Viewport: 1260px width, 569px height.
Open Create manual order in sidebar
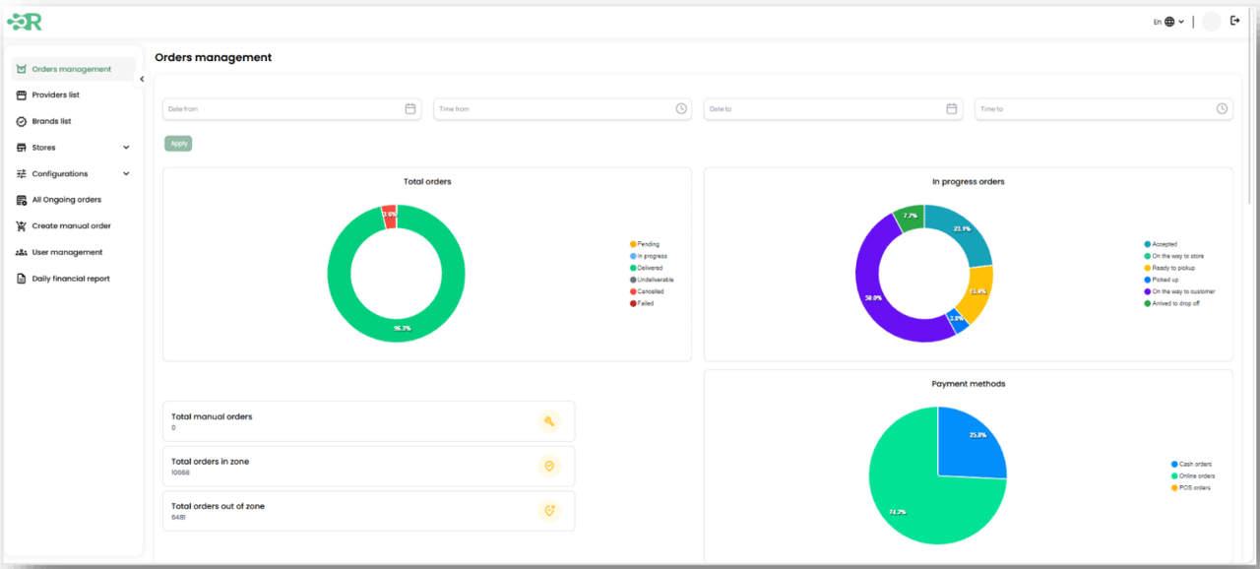click(x=71, y=226)
